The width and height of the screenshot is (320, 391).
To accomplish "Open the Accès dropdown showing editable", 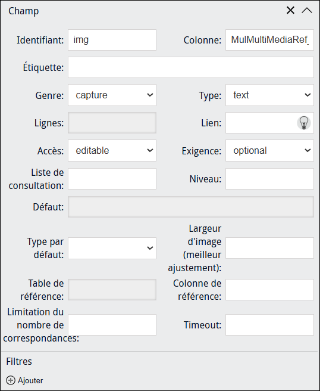I will click(x=112, y=150).
